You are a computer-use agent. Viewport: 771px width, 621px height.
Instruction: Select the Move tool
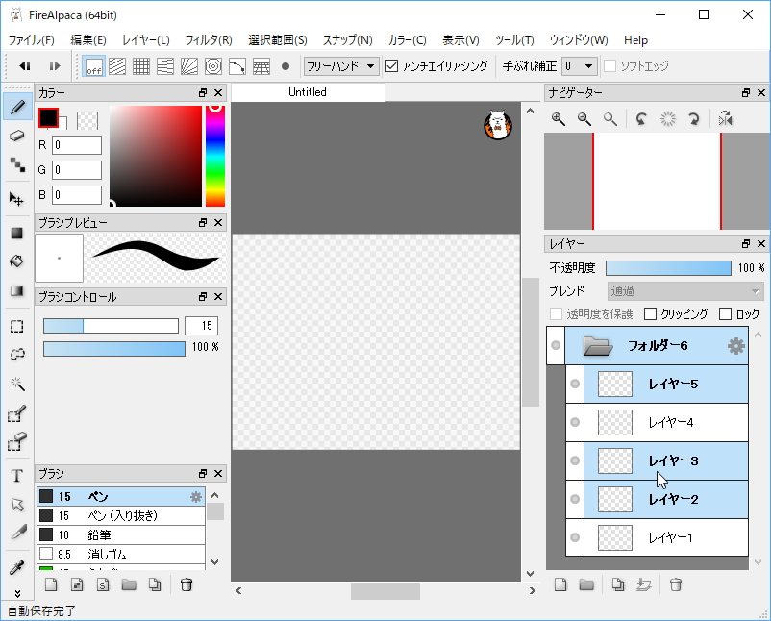tap(16, 199)
